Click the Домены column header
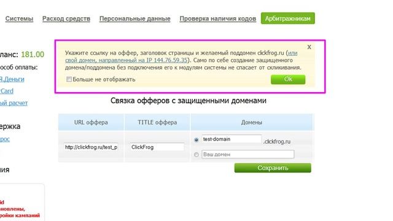Image resolution: width=393 pixels, height=221 pixels. [252, 122]
